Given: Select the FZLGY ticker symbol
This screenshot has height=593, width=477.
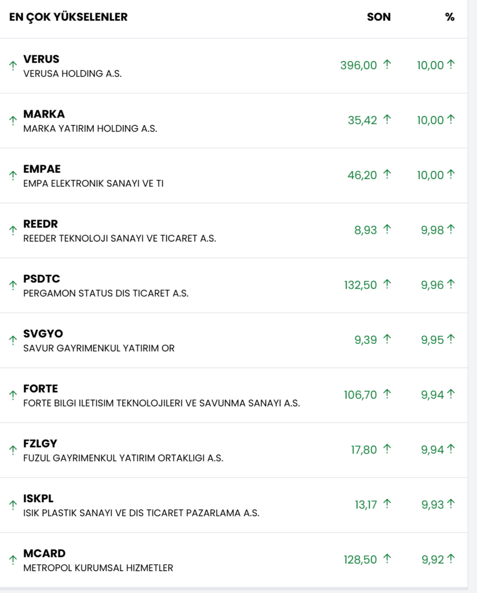Looking at the screenshot, I should click(40, 444).
